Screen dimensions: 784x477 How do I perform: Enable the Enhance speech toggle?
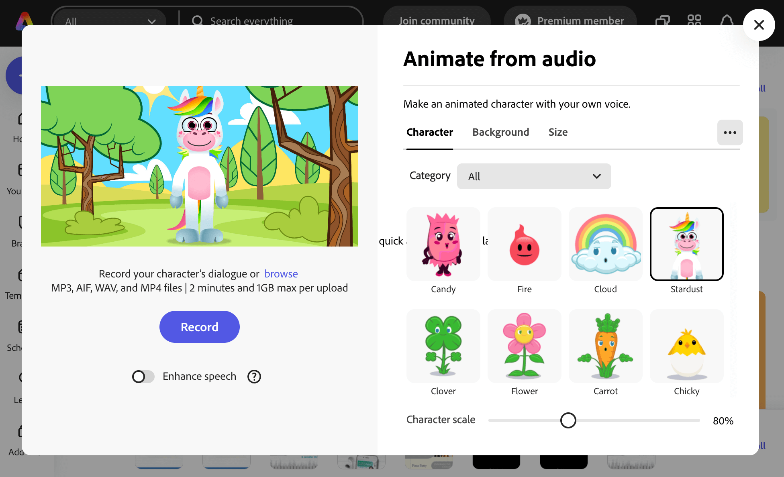pyautogui.click(x=143, y=377)
